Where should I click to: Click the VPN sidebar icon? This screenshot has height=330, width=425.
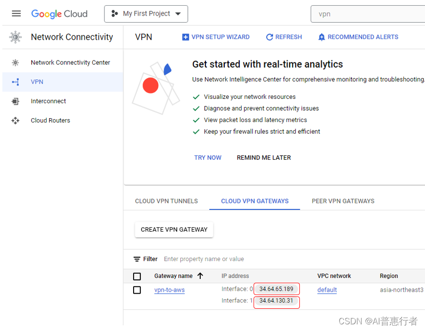(x=16, y=82)
